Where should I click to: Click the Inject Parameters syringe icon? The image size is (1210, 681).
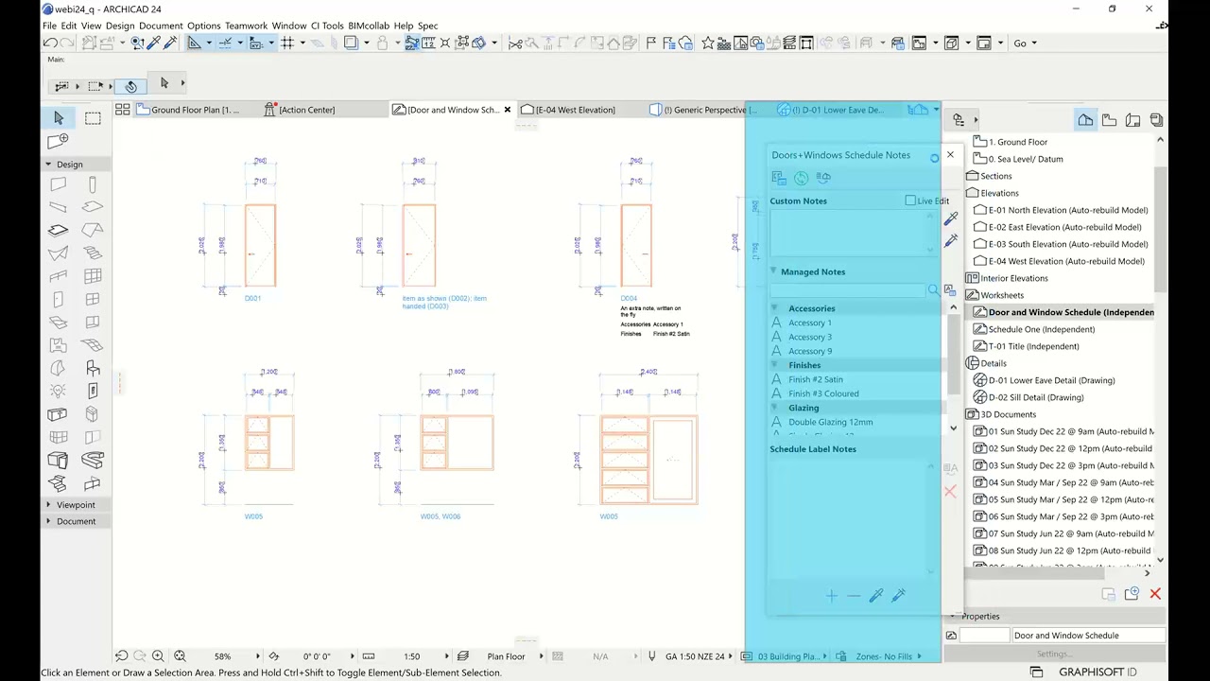(170, 43)
